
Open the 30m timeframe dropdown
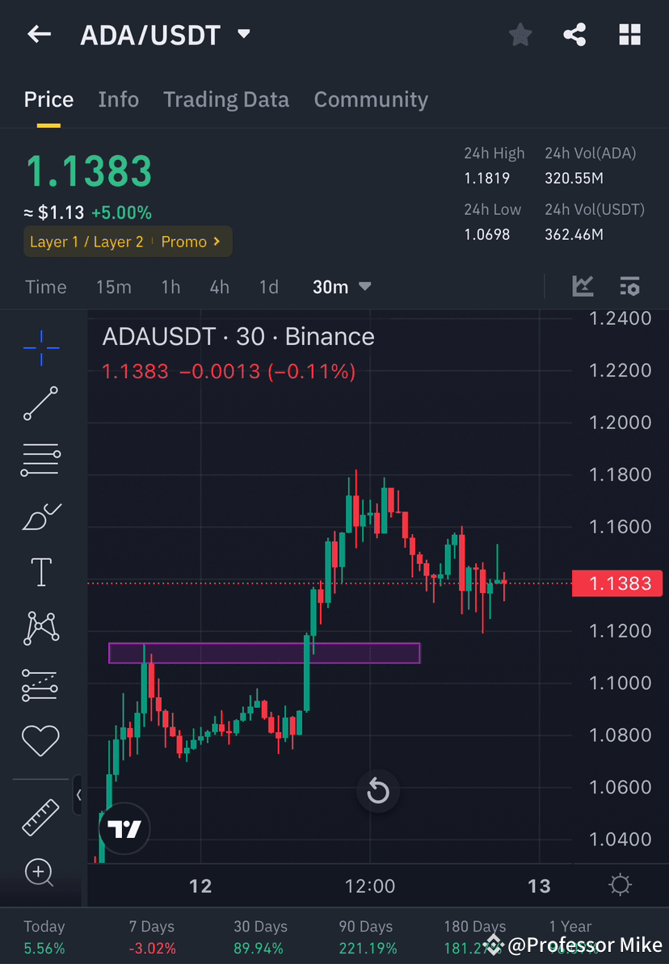pyautogui.click(x=342, y=286)
